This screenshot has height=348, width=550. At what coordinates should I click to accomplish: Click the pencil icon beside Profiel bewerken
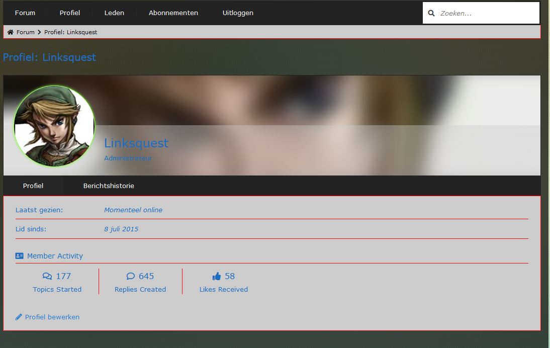tap(19, 317)
